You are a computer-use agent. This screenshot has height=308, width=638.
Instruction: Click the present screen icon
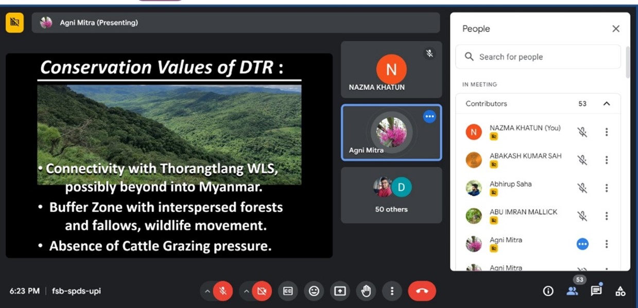pos(340,291)
